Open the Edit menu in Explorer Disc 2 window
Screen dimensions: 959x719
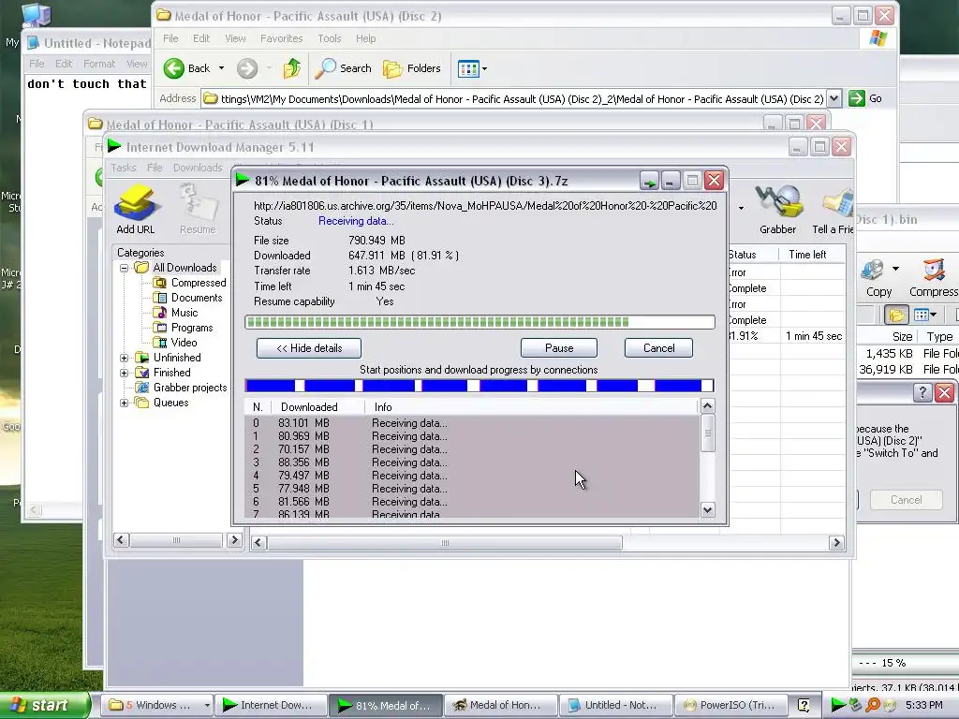[201, 38]
